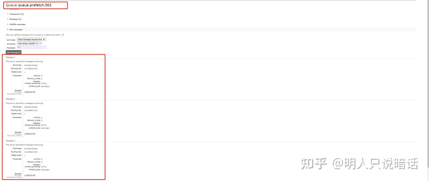429x181 pixels.
Task: Focus the Messages count input field
Action: tap(32, 47)
